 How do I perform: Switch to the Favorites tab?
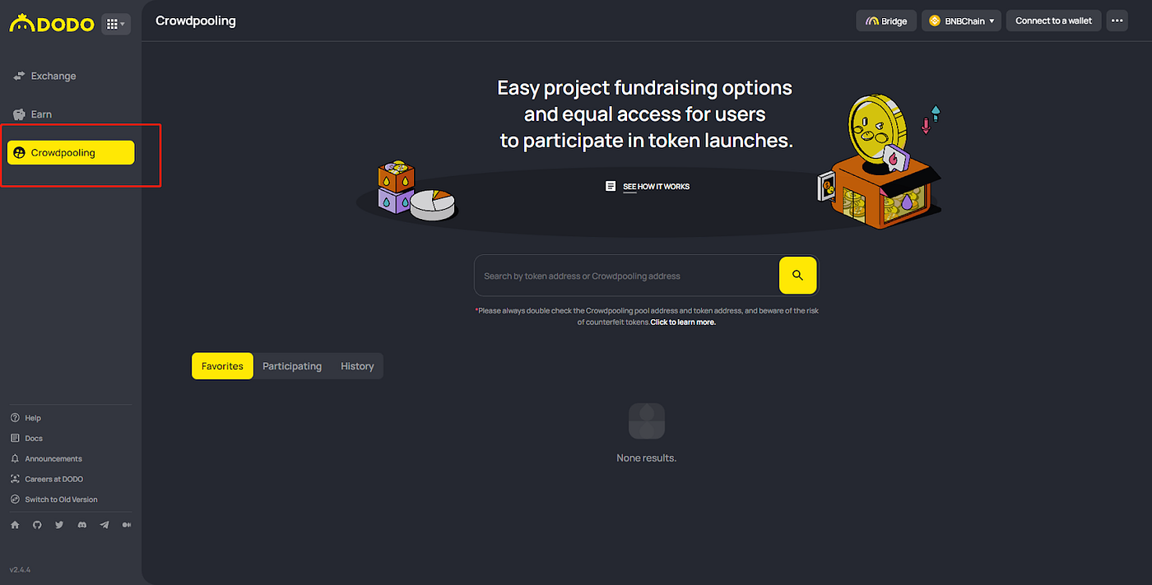(x=222, y=366)
